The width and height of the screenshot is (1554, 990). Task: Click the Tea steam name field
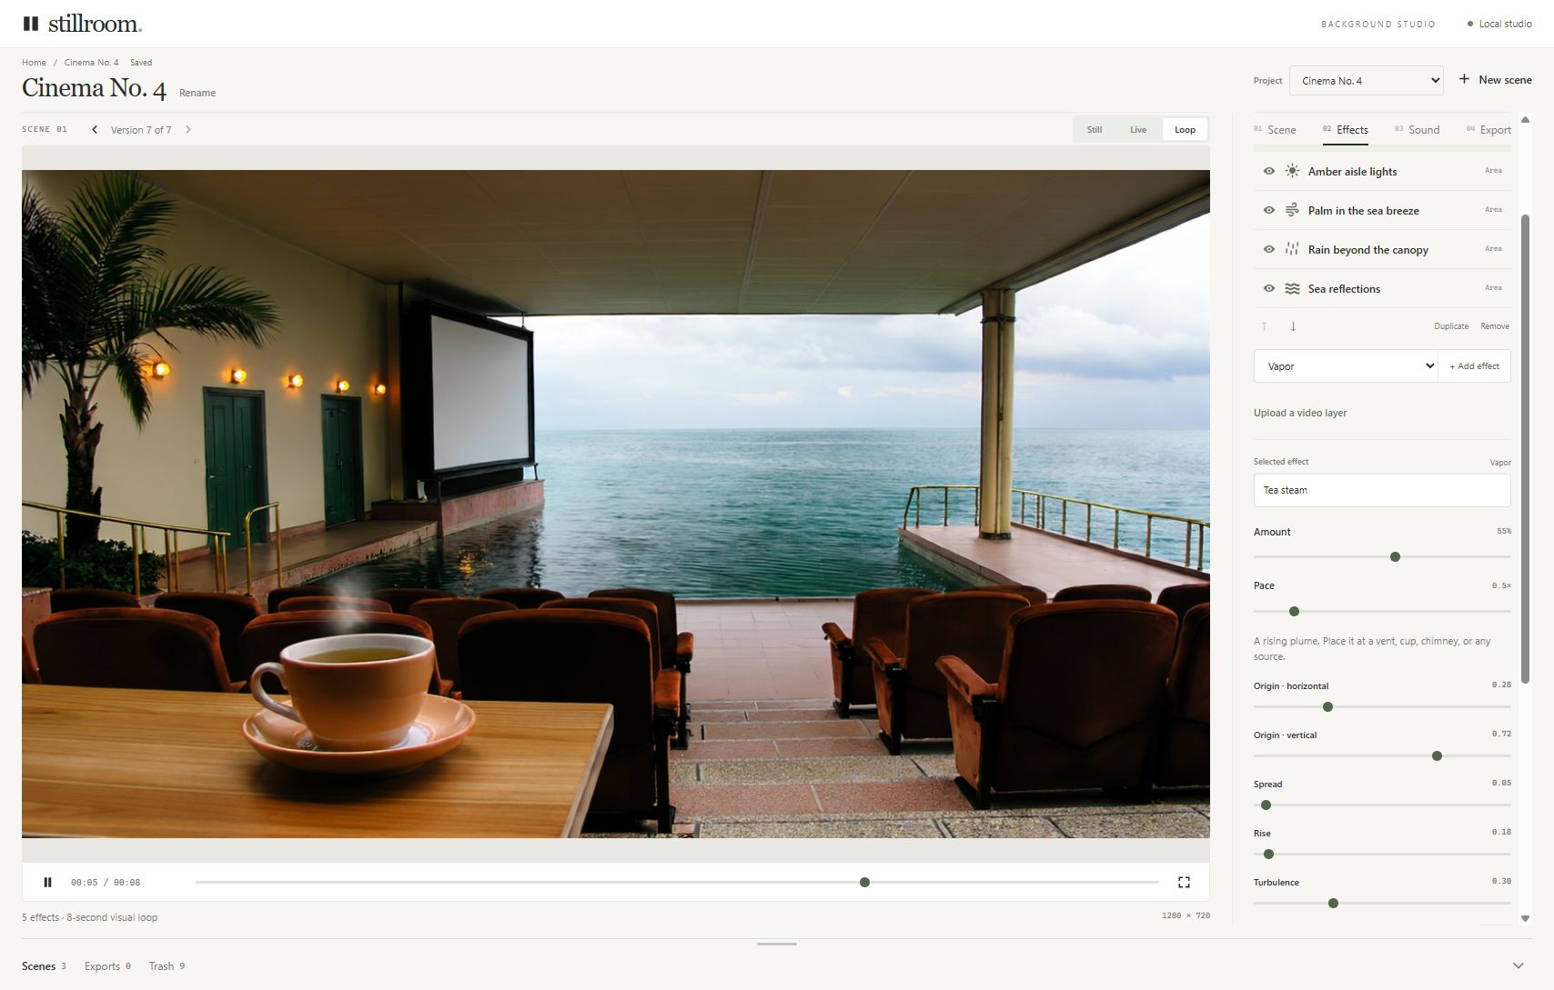click(x=1382, y=490)
